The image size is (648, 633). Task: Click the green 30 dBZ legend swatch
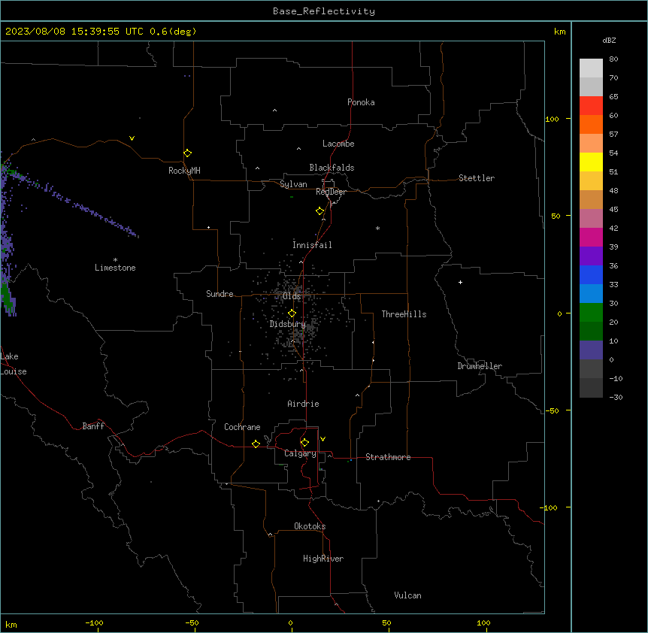591,313
